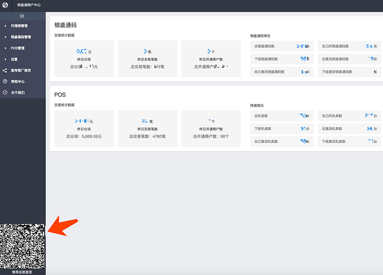Click the 下级机具数 row
Screen dimensions: 383x275
point(282,129)
